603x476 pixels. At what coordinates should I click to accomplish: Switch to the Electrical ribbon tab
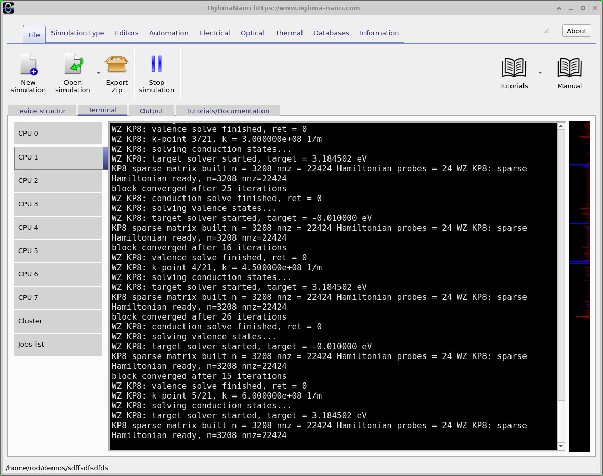(215, 33)
